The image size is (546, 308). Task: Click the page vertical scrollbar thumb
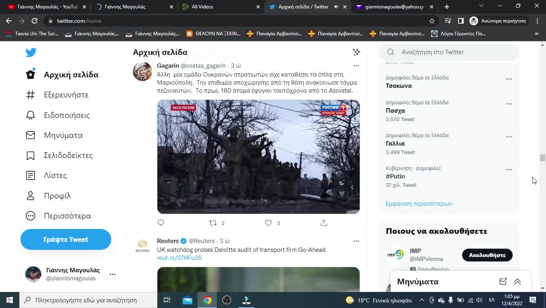pos(542,158)
